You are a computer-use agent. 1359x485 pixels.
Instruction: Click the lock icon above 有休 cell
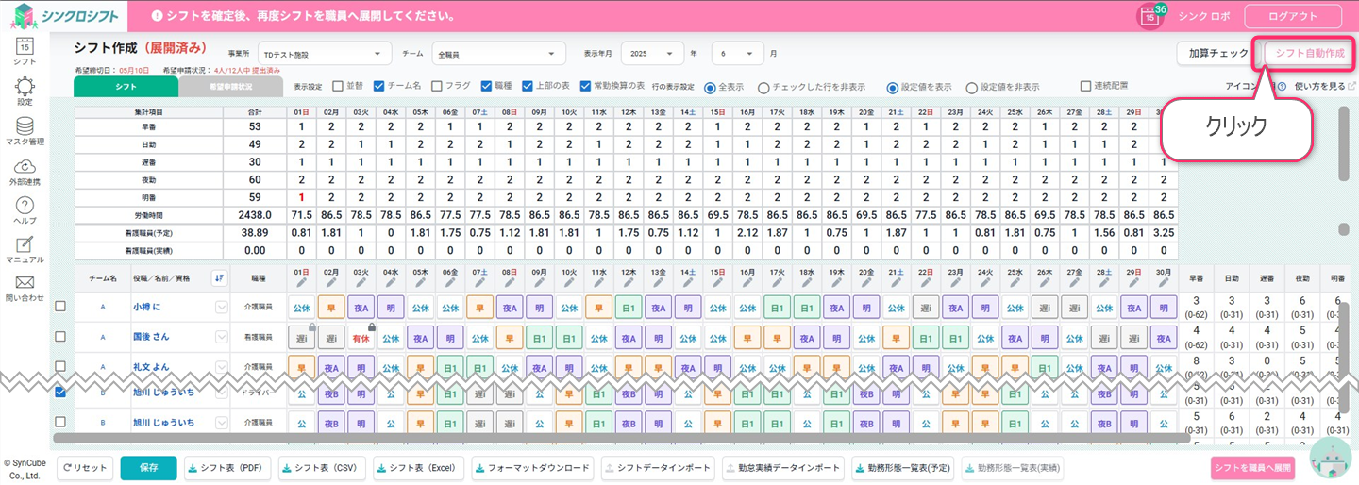[x=372, y=326]
